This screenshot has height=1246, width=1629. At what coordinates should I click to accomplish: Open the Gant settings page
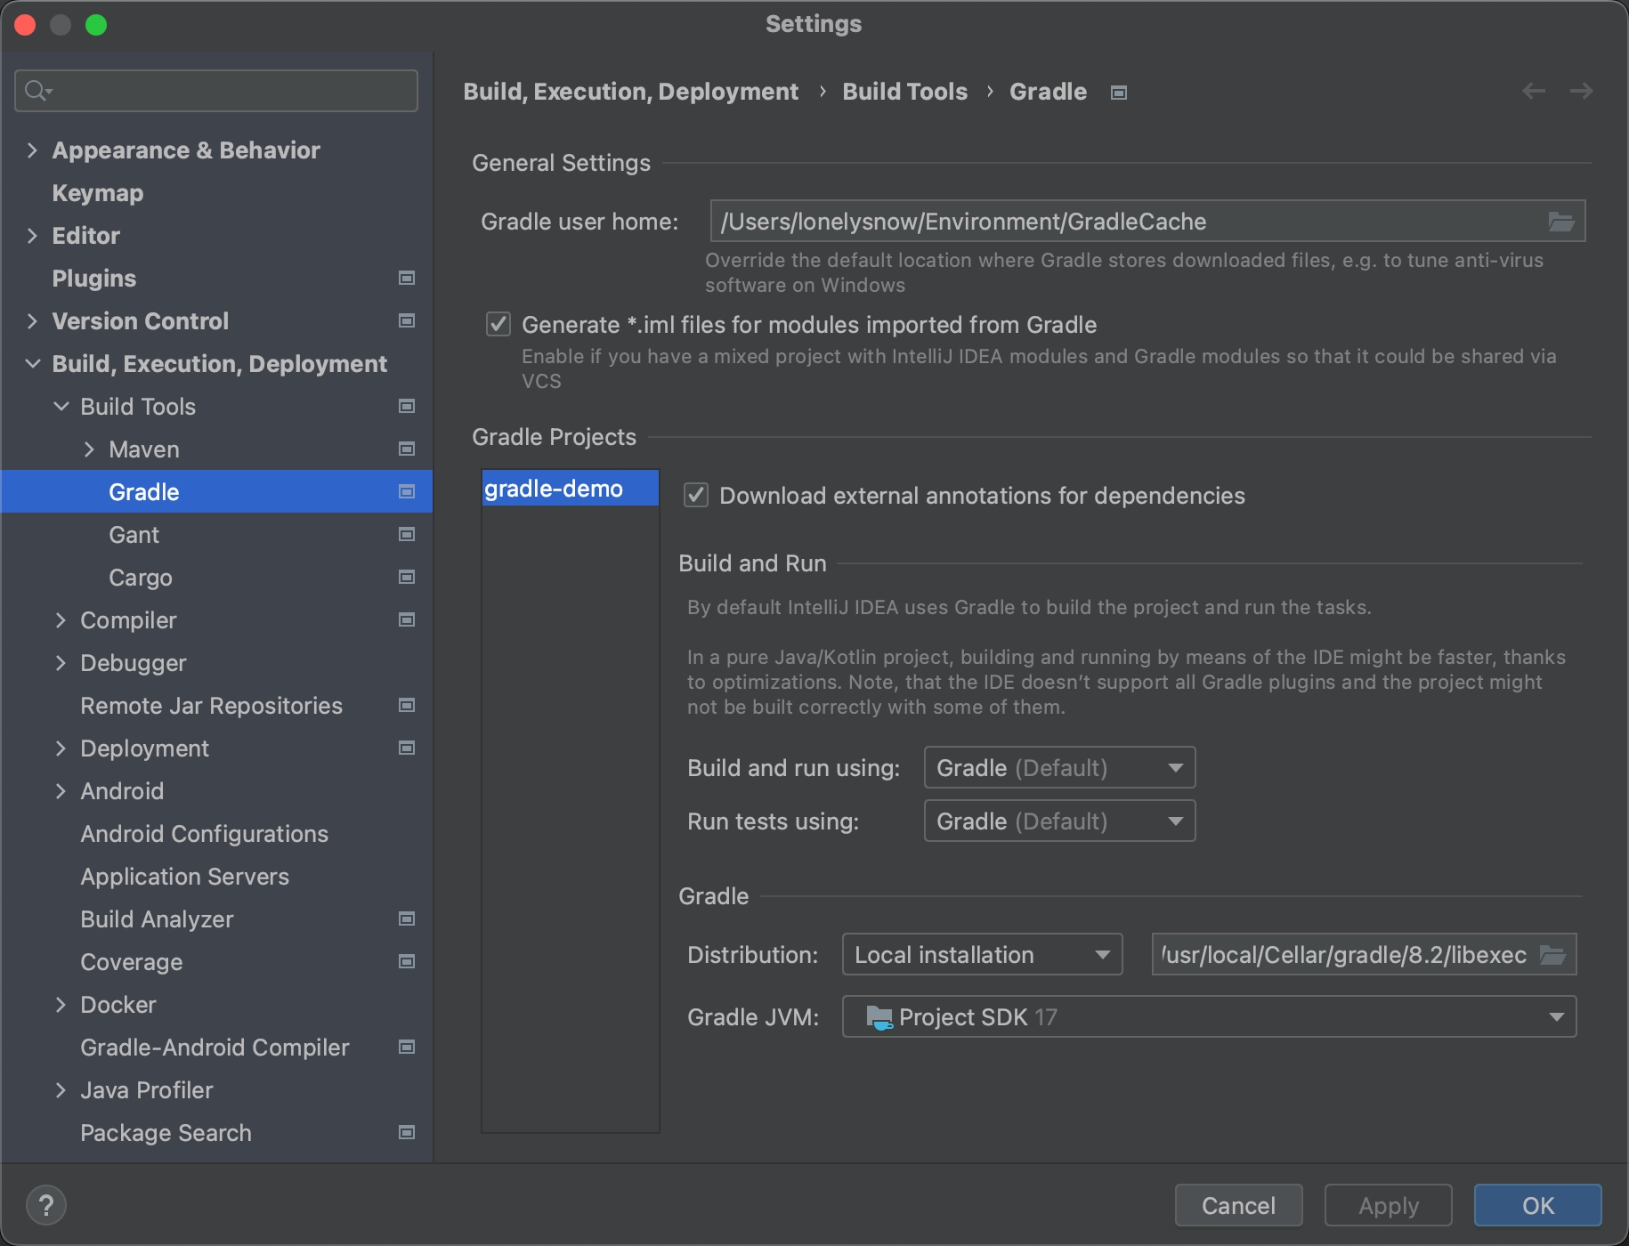click(134, 535)
